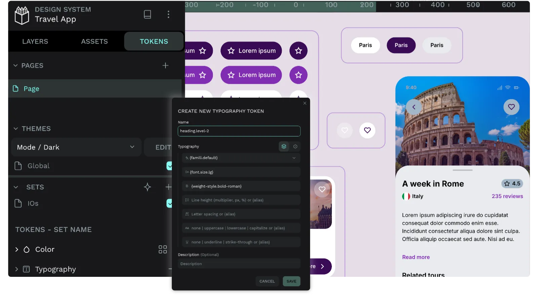Click the Page document icon

[x=15, y=89]
